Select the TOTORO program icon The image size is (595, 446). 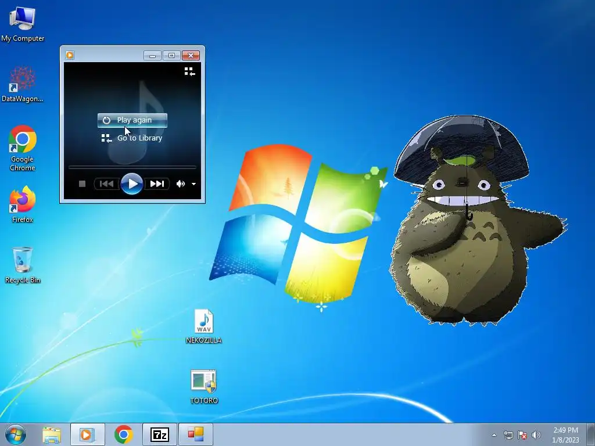click(204, 386)
